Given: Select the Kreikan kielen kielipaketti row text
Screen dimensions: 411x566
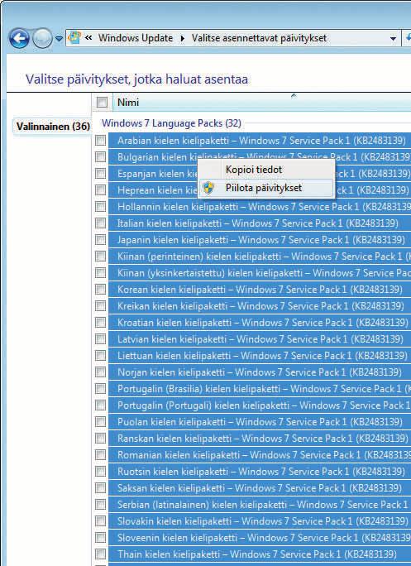Looking at the screenshot, I should (260, 306).
